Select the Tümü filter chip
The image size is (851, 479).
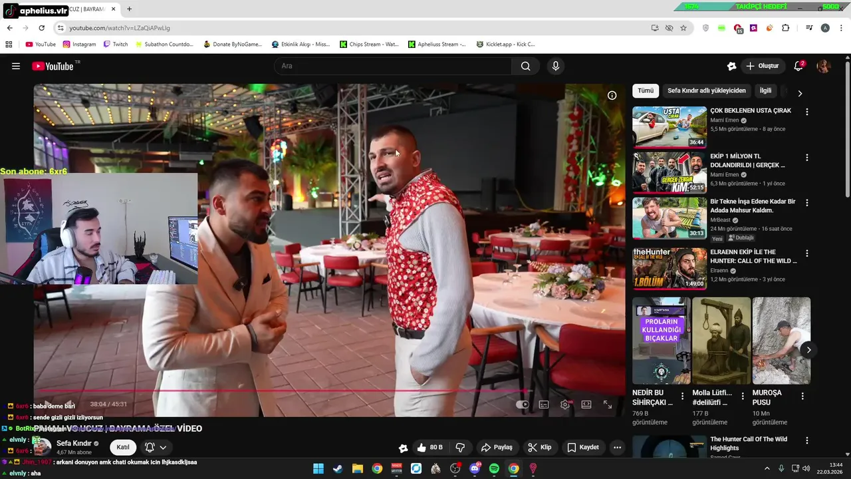pos(646,90)
